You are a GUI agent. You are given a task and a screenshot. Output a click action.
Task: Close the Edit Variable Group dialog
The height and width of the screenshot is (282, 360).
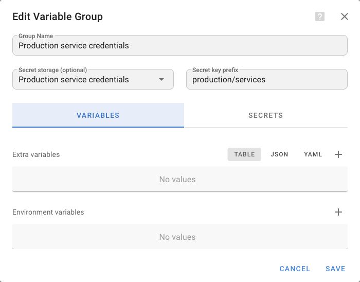tap(345, 16)
